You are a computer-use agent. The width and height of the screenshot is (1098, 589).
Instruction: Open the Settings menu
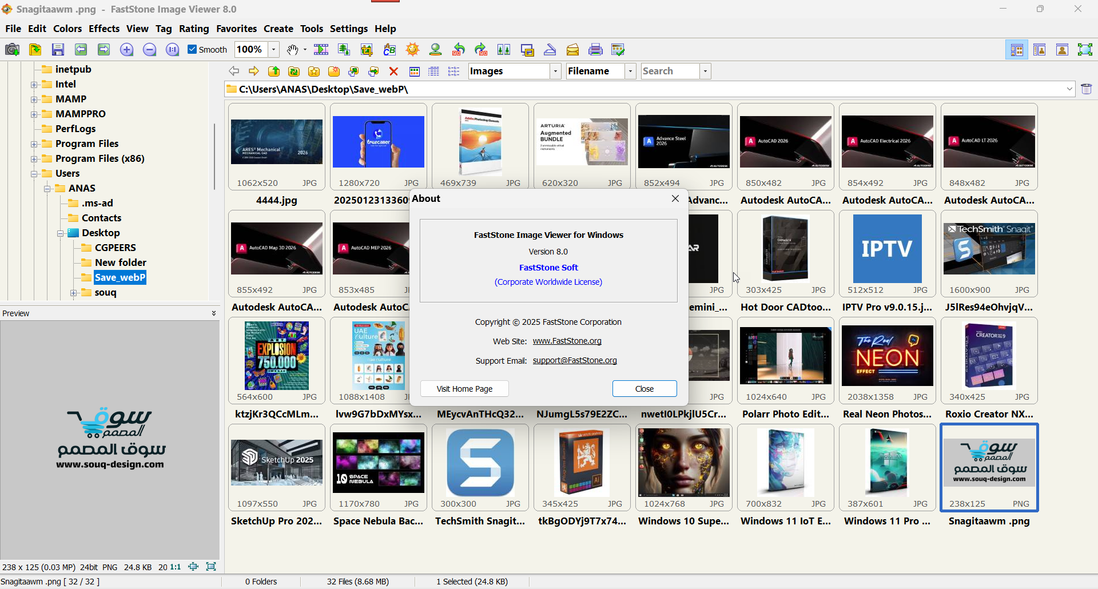pos(349,29)
